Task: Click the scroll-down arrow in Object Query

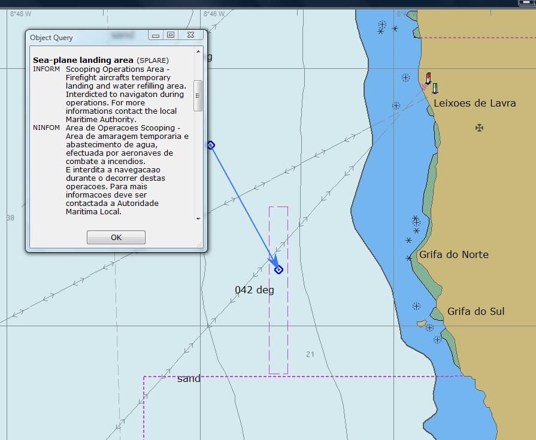Action: tap(198, 219)
